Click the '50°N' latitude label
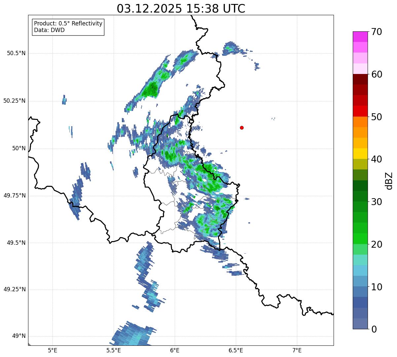Viewport: 397px width, 357px height. pos(19,148)
